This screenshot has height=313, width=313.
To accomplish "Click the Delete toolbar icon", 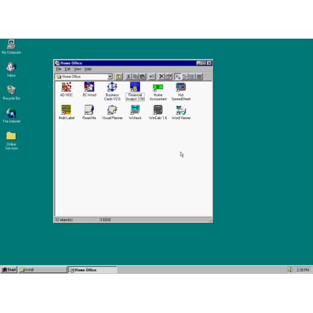I will pyautogui.click(x=161, y=77).
